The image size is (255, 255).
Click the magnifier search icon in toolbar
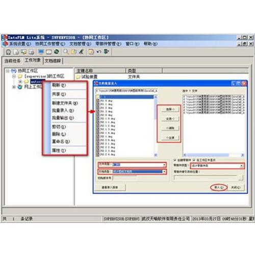click(66, 52)
